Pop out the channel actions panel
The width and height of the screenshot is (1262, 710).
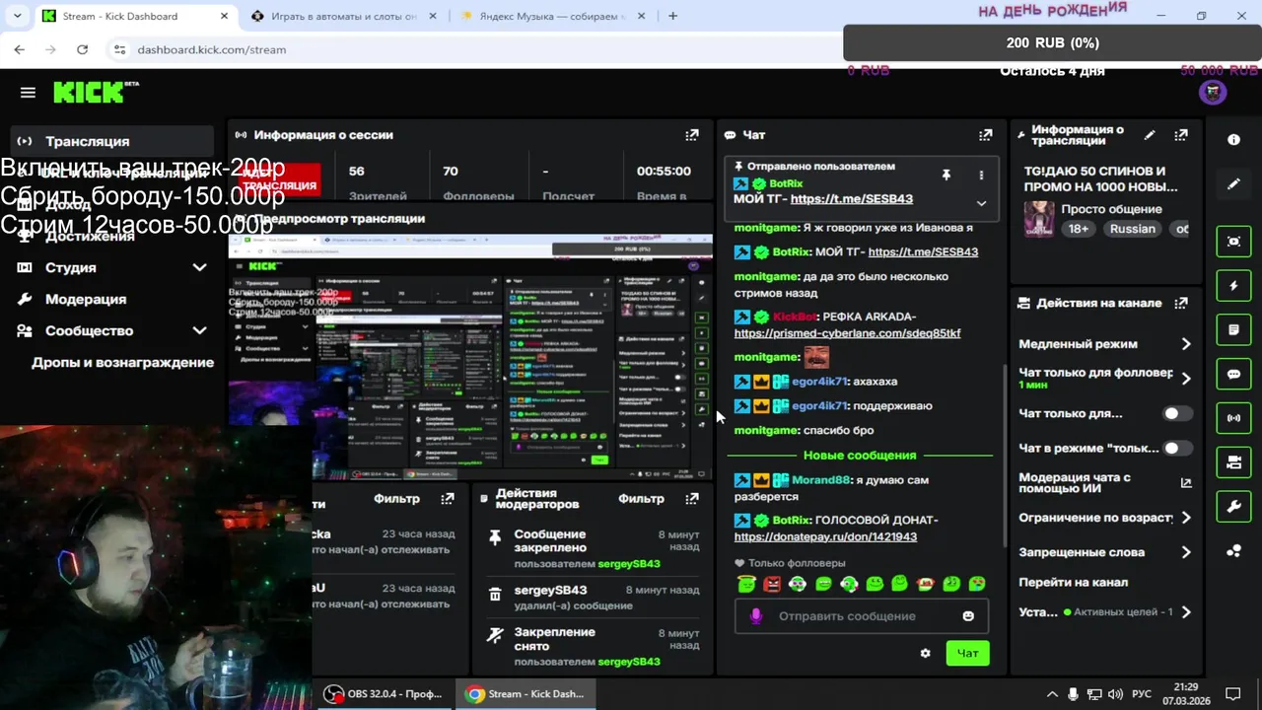click(1181, 303)
